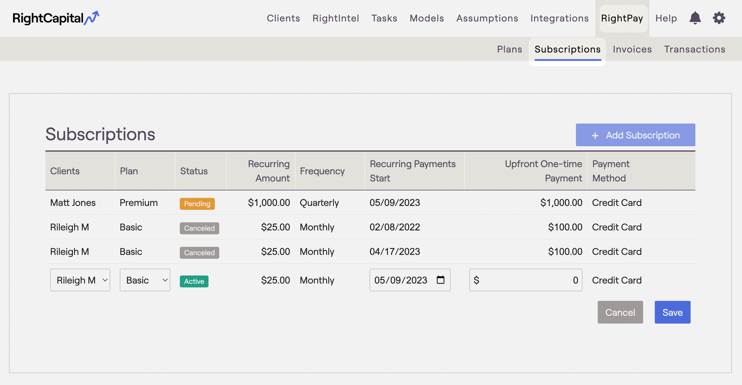This screenshot has width=742, height=385.
Task: Click Monthly in the Active row
Action: coord(317,280)
